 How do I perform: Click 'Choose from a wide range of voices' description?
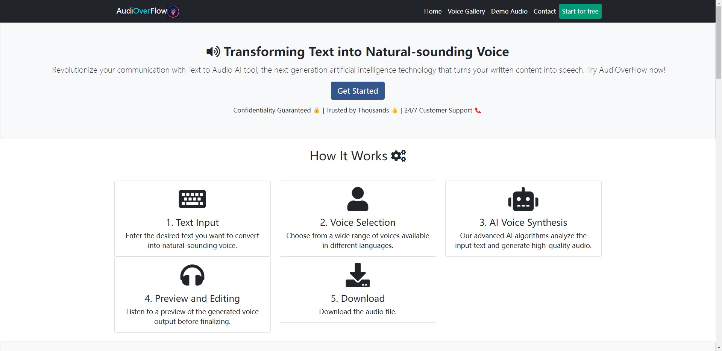[x=358, y=240]
